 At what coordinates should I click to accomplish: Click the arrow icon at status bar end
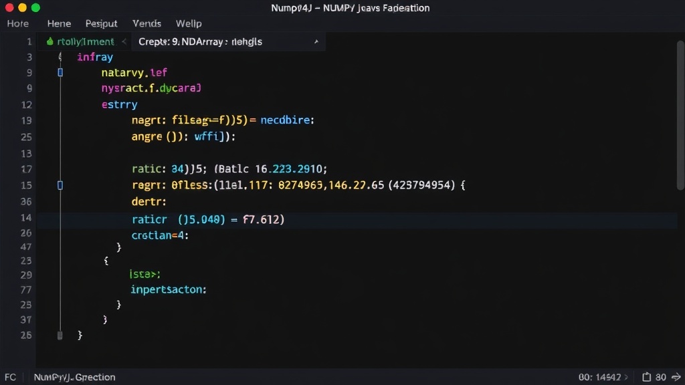tap(676, 377)
